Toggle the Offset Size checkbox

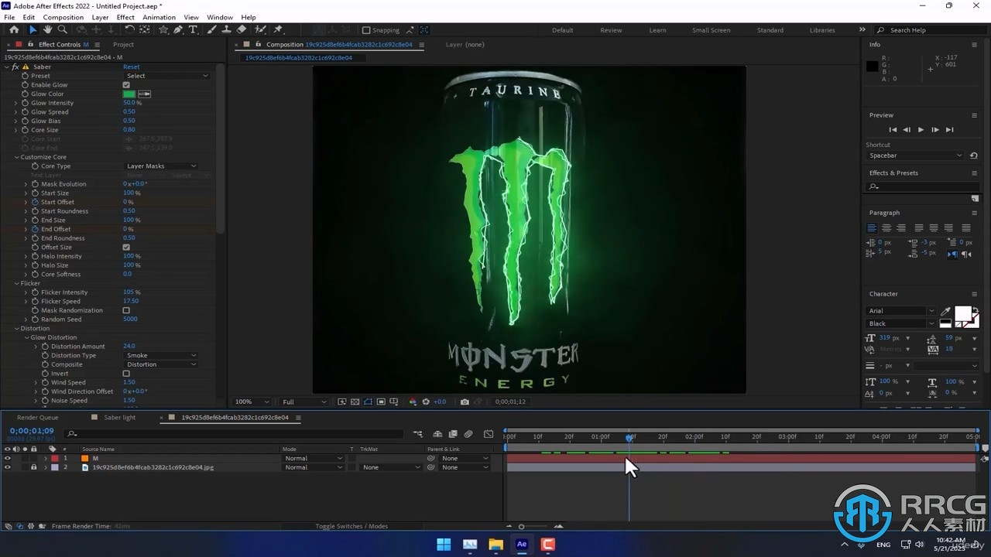pos(126,248)
